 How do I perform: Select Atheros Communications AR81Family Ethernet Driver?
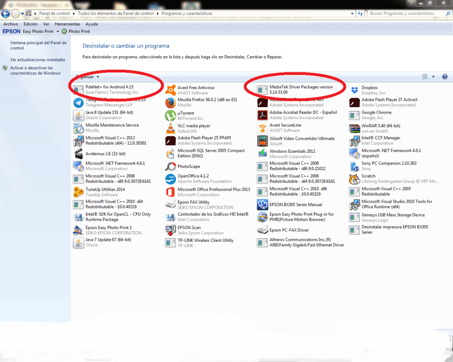pos(300,242)
